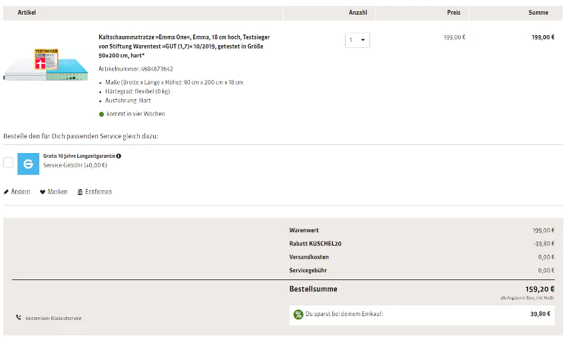
Task: Click the pencil icon next to Ändern
Action: [6, 192]
